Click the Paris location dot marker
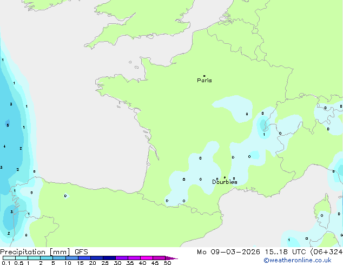Screen dimensions: 343x265 (x=205, y=76)
